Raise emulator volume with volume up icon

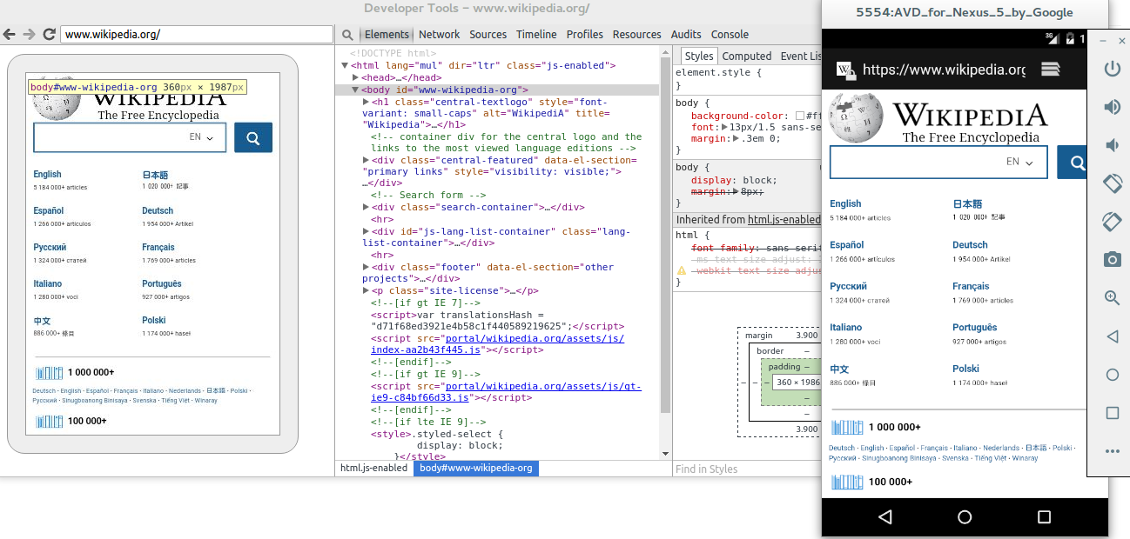click(1112, 107)
